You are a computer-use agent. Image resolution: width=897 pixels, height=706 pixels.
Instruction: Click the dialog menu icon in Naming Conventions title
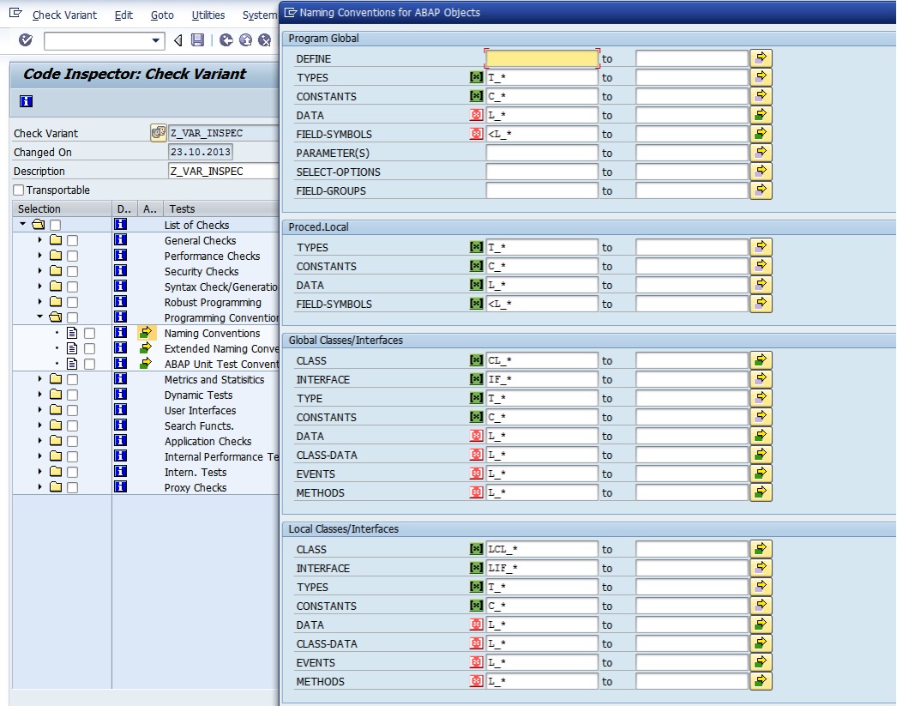pyautogui.click(x=290, y=12)
